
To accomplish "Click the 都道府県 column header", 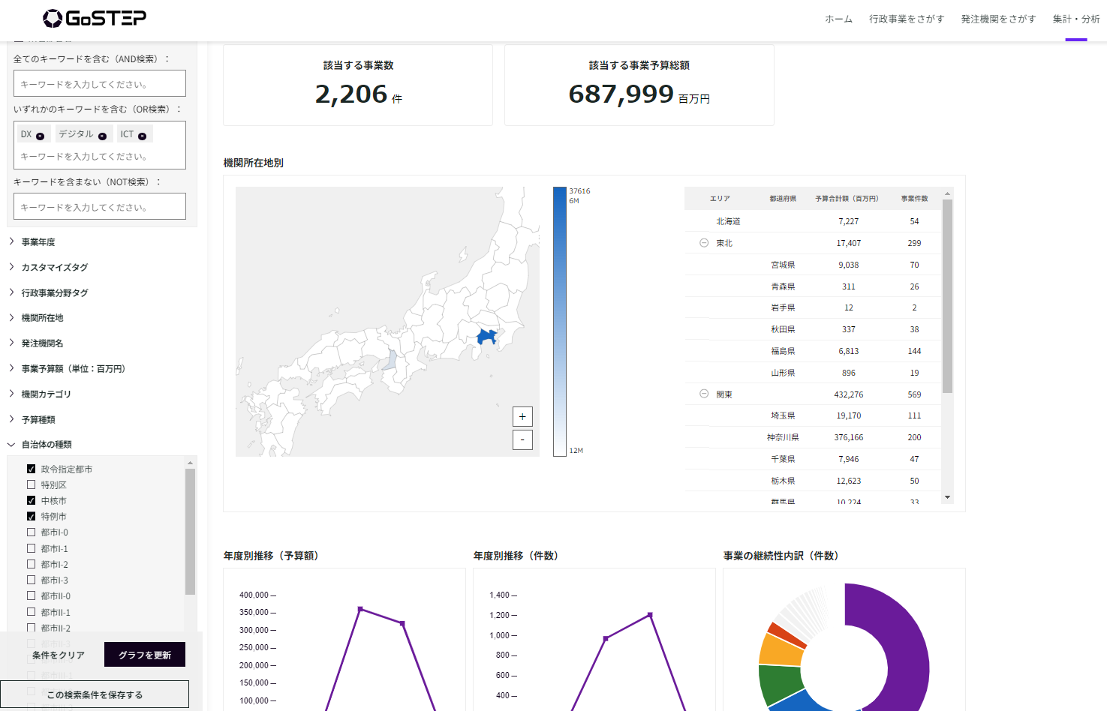I will [783, 199].
